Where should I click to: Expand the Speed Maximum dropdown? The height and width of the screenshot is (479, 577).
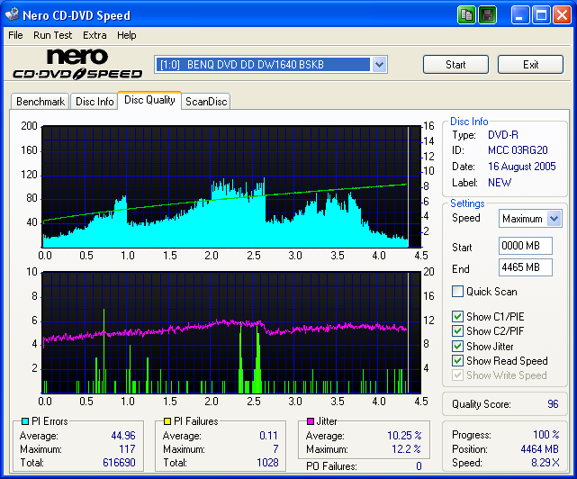click(554, 219)
